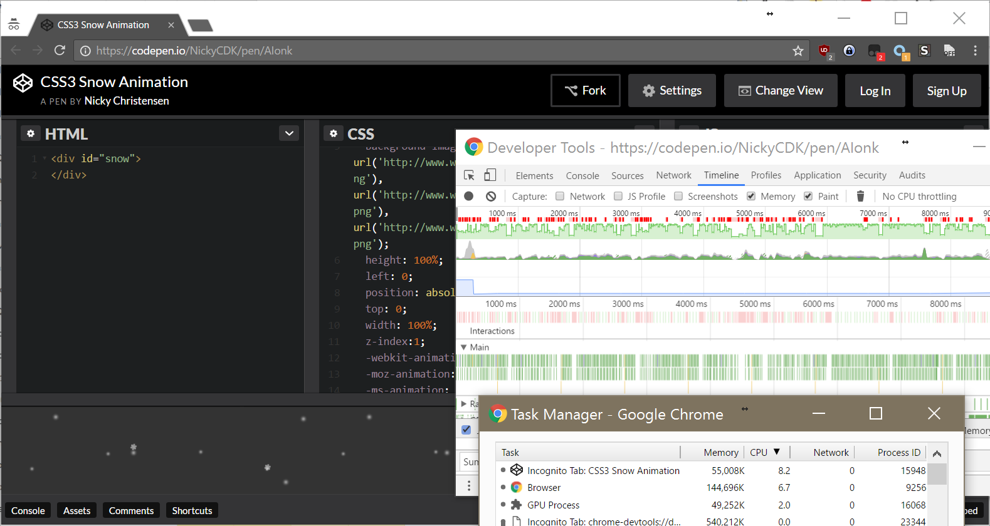
Task: Click the puzzle icon of GPU Process
Action: [x=517, y=505]
